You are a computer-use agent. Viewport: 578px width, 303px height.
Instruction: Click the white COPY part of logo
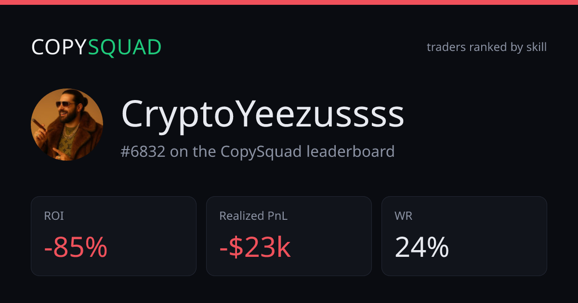coord(59,47)
